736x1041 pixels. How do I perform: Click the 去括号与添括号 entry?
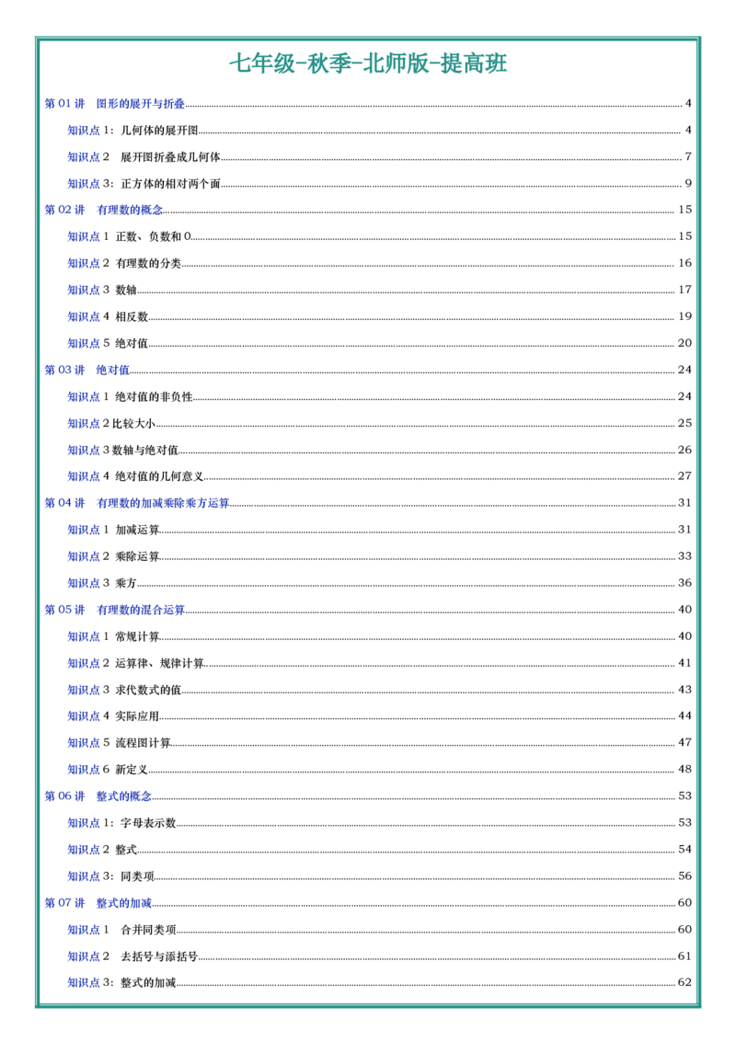(379, 956)
